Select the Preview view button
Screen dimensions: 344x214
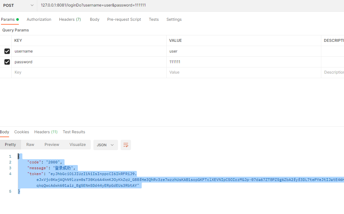52,145
